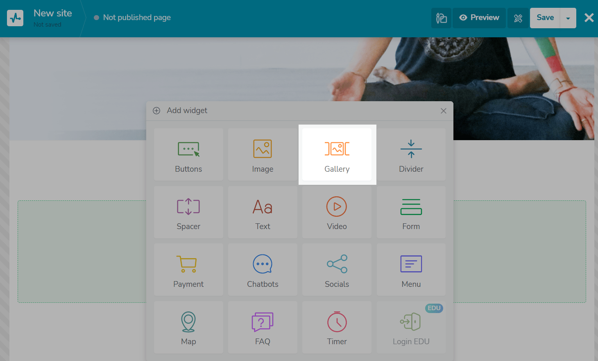Click the EDU badge
598x361 pixels.
pos(434,308)
